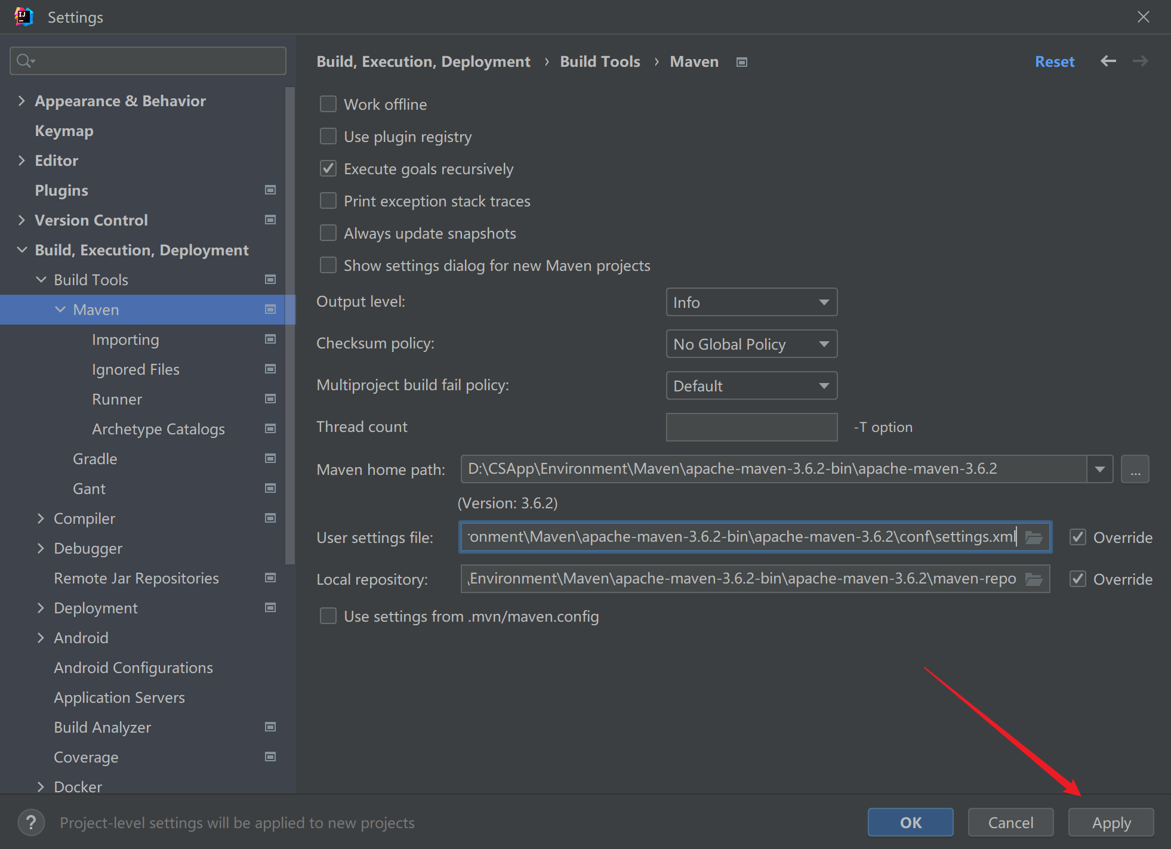Enable Use plugin registry checkbox

point(328,137)
